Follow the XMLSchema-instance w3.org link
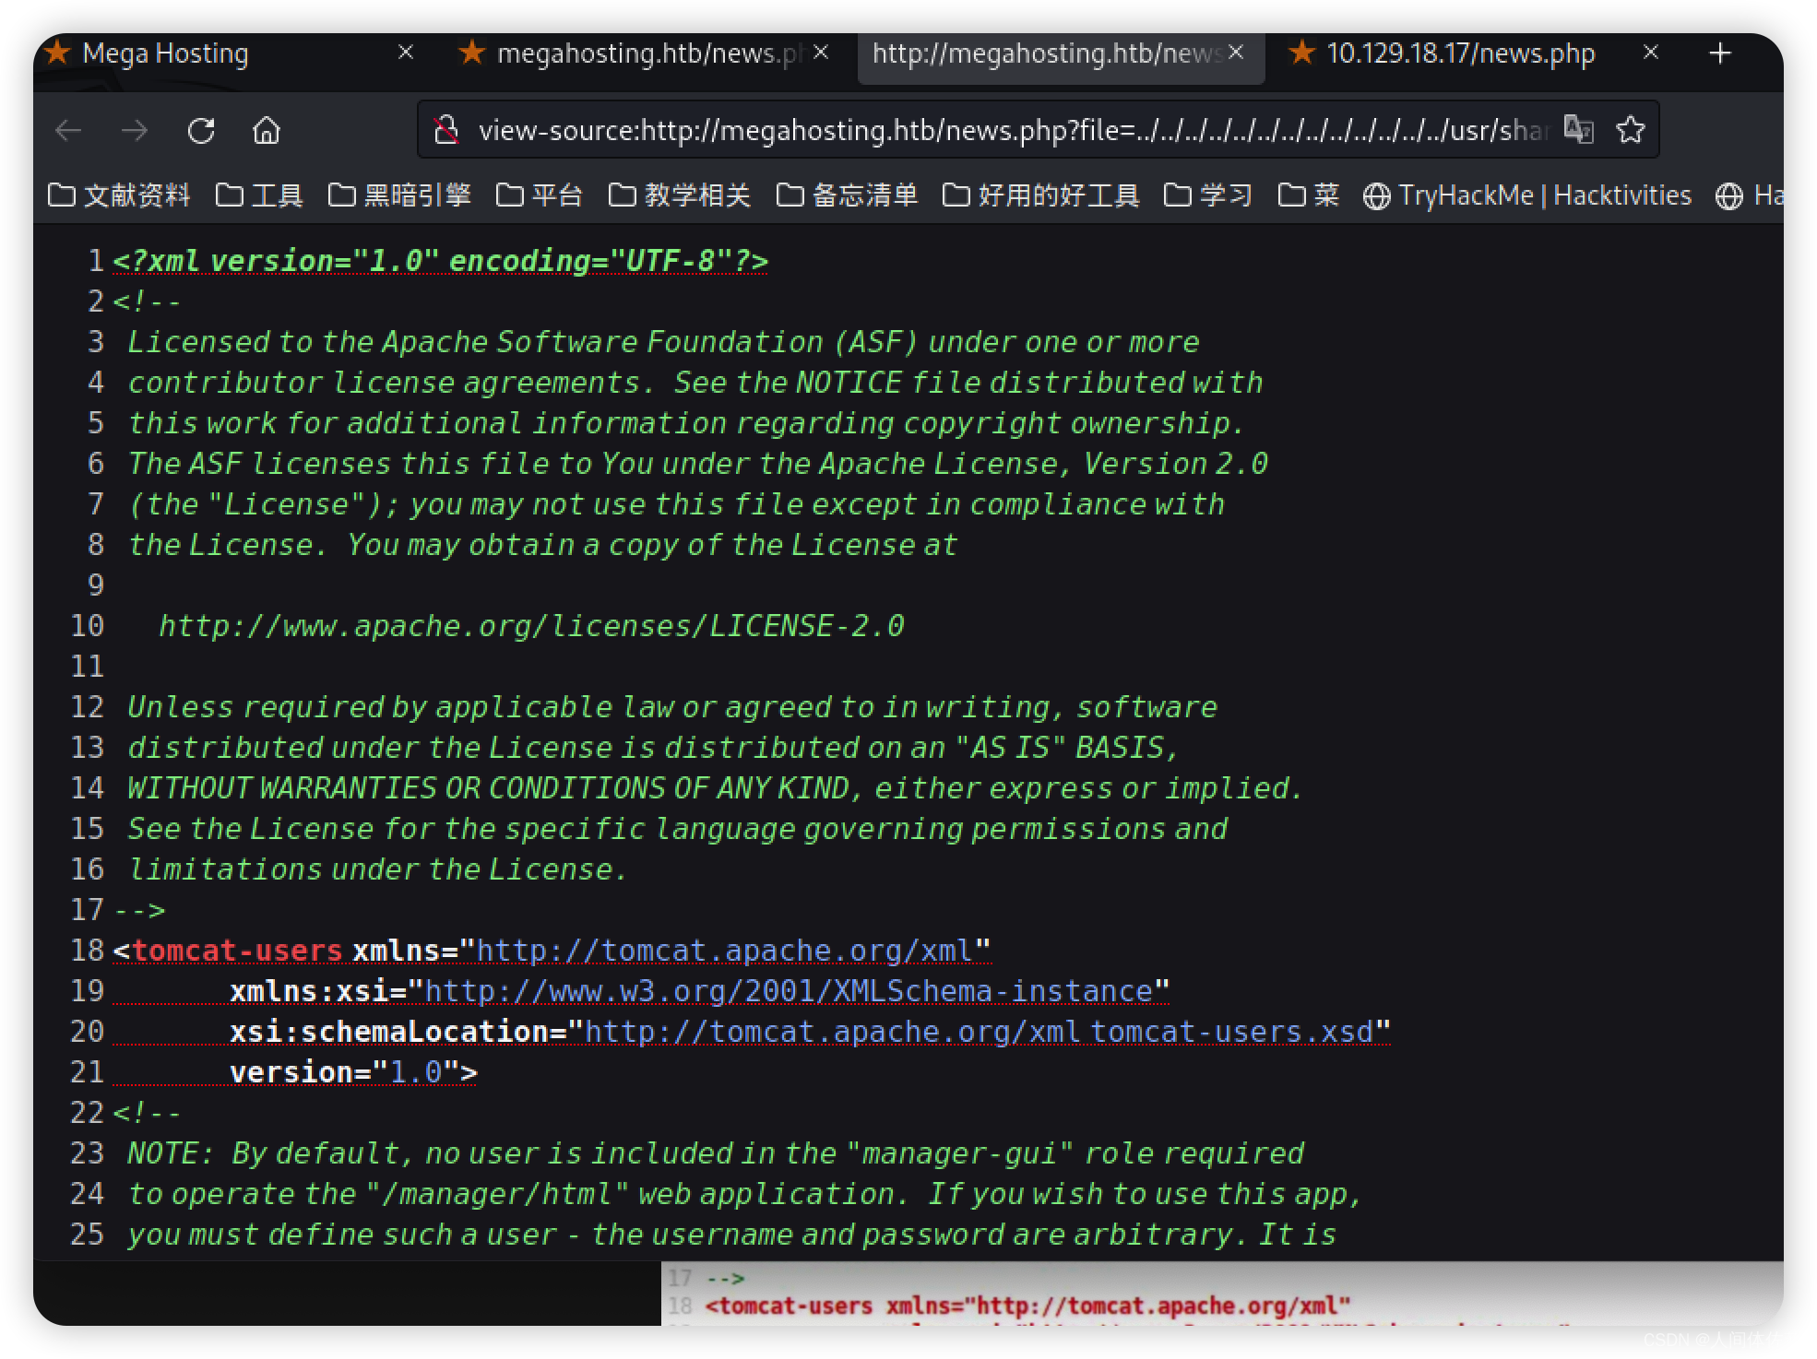The height and width of the screenshot is (1359, 1817). point(789,991)
